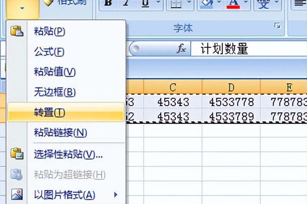This screenshot has width=307, height=204.
Task: Toggle Italic formatting
Action: [126, 3]
